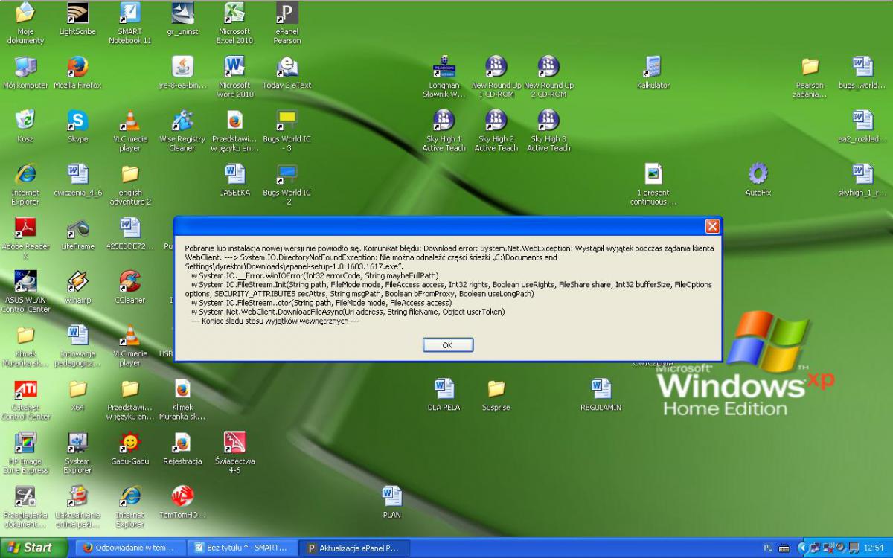Click the 12:54 taskbar clock
The image size is (893, 558).
click(x=874, y=548)
